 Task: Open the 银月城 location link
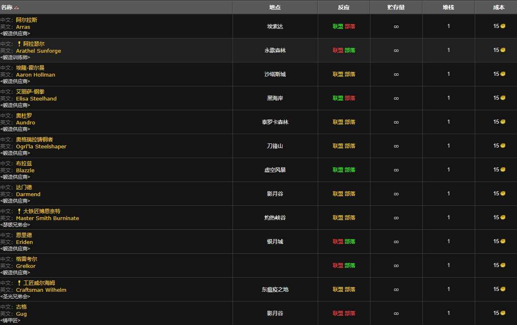pos(275,242)
